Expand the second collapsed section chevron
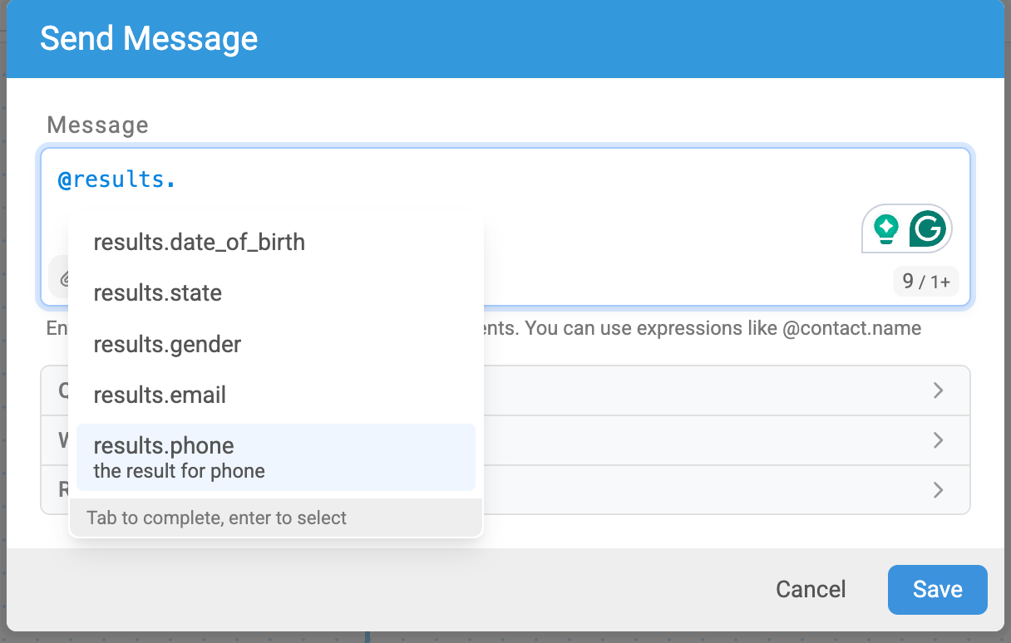The image size is (1011, 643). (x=938, y=440)
